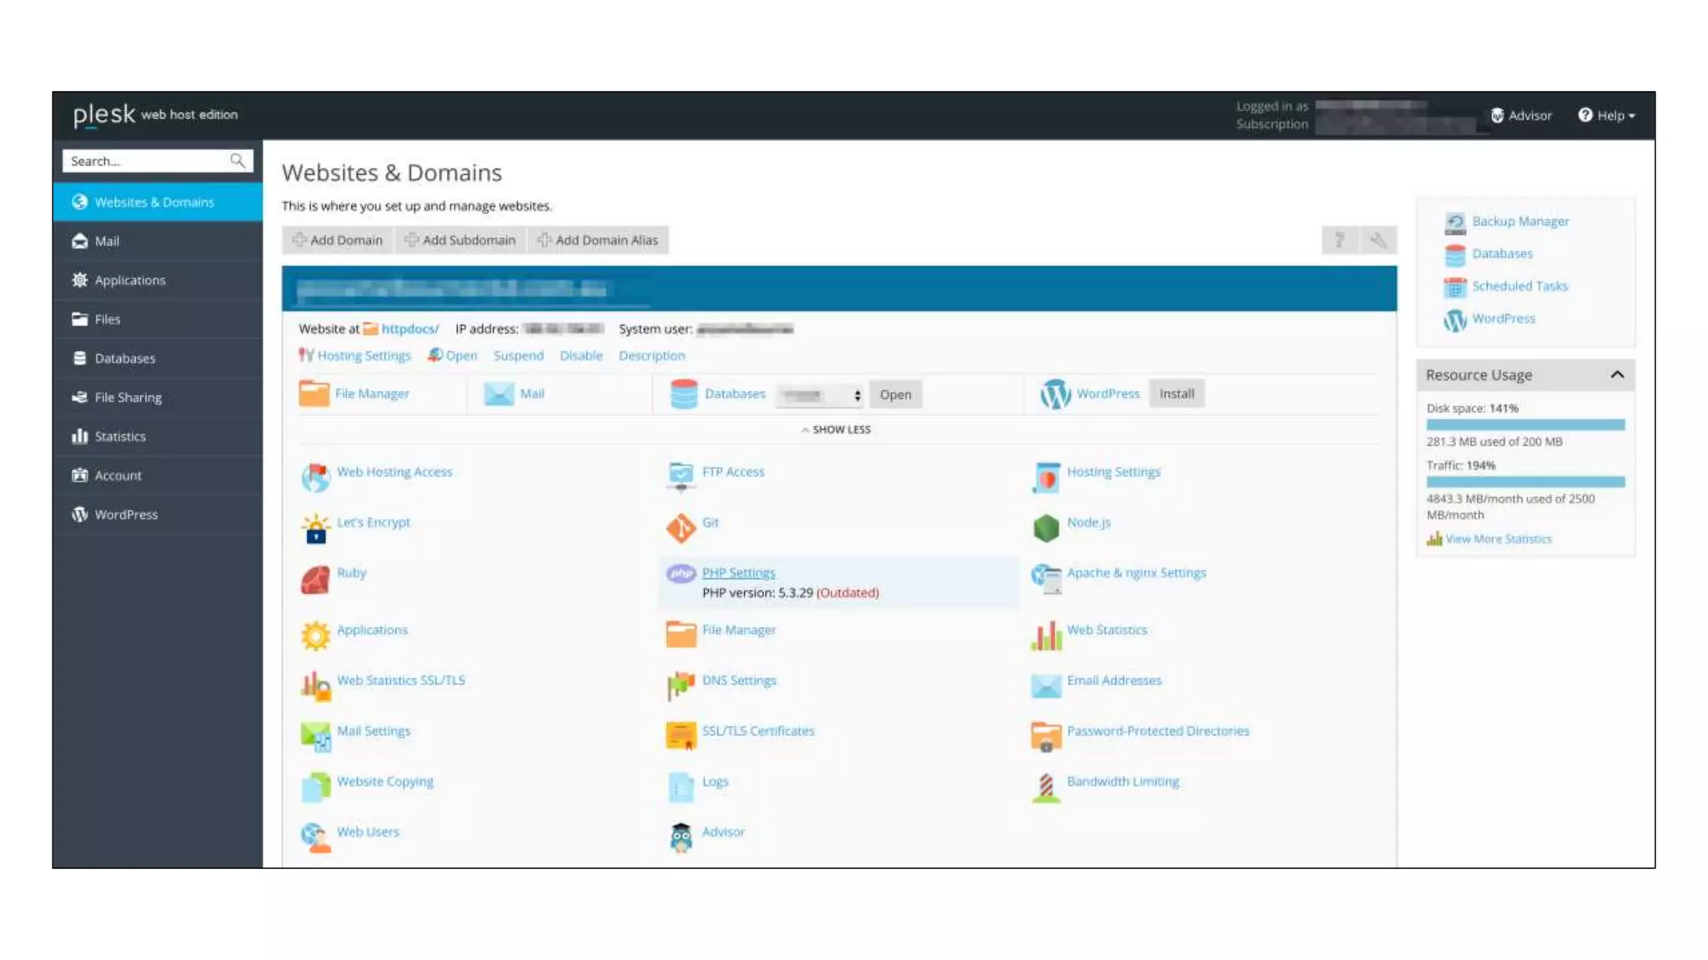The width and height of the screenshot is (1708, 960).
Task: Open the Ruby gem icon
Action: coord(315,578)
